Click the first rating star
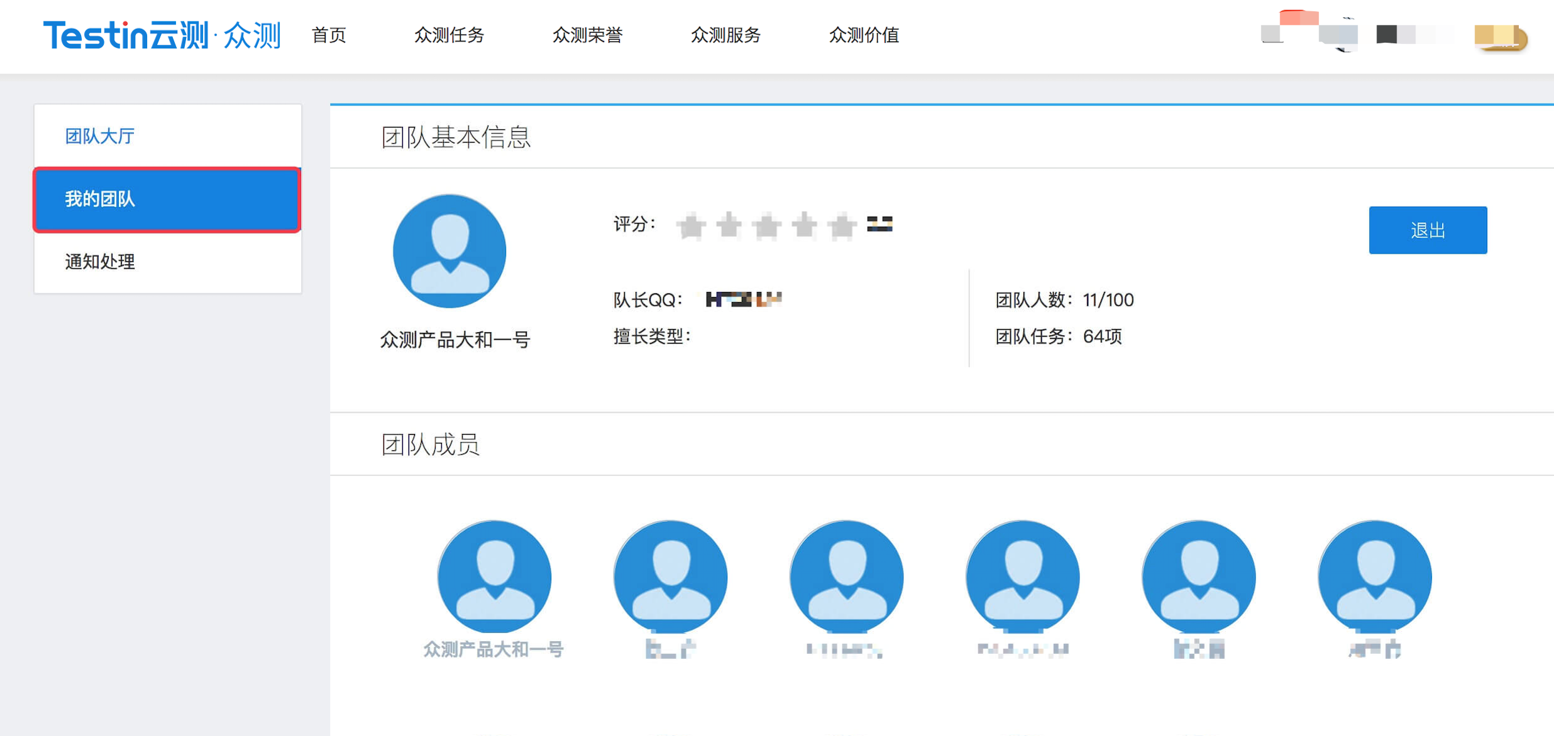1554x736 pixels. (x=691, y=225)
